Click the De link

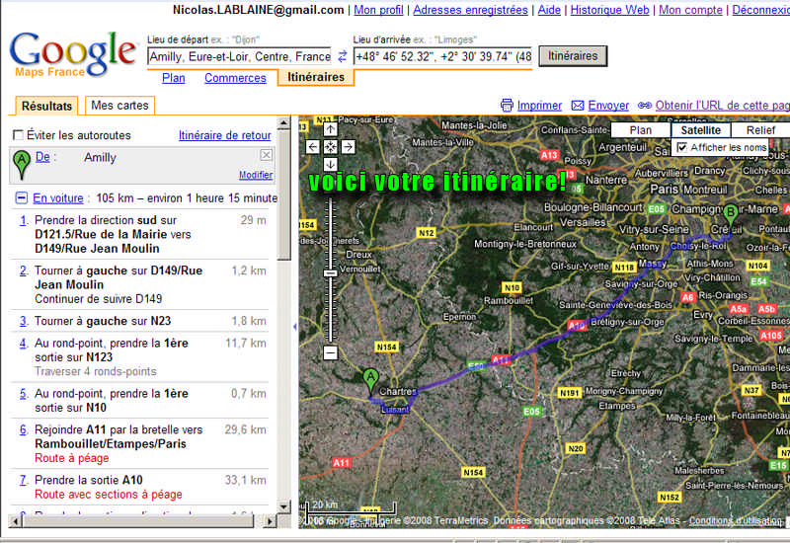[x=42, y=157]
